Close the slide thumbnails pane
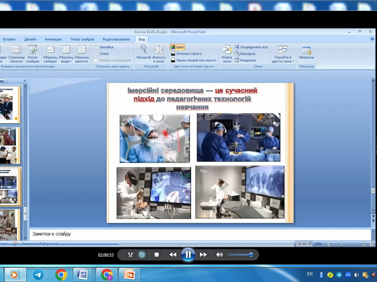 25,81
